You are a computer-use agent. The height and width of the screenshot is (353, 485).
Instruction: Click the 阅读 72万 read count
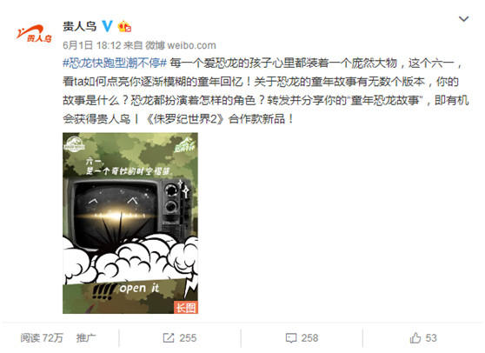click(x=42, y=338)
